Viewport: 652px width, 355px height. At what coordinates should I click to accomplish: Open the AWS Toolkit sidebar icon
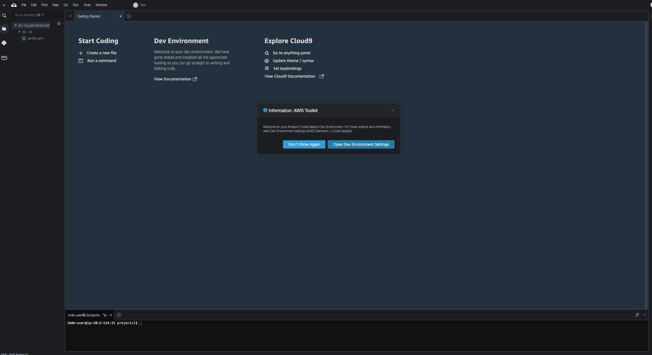pos(4,58)
